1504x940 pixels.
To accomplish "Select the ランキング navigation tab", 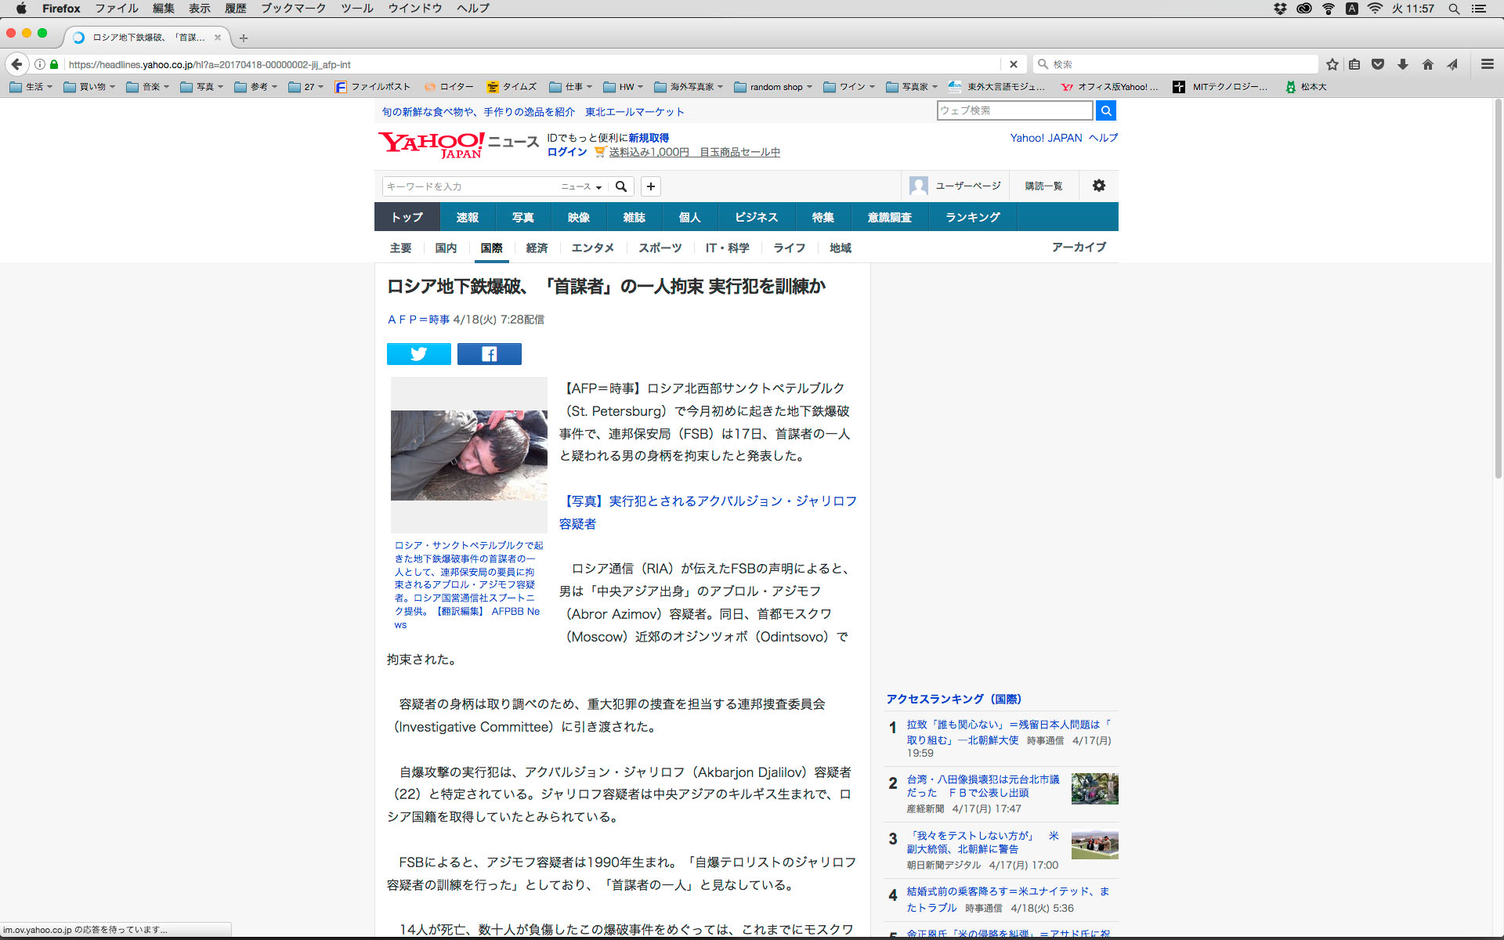I will pyautogui.click(x=972, y=217).
